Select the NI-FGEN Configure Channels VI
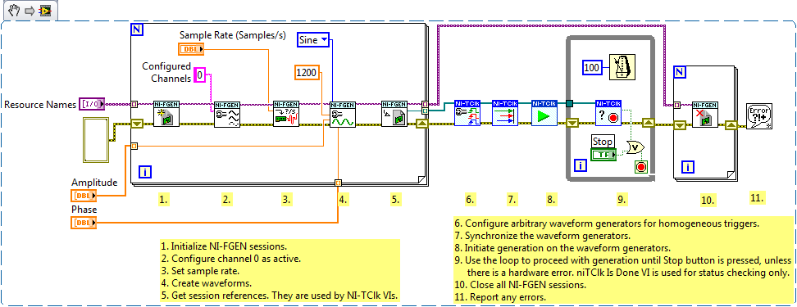The height and width of the screenshot is (307, 797). coord(226,114)
